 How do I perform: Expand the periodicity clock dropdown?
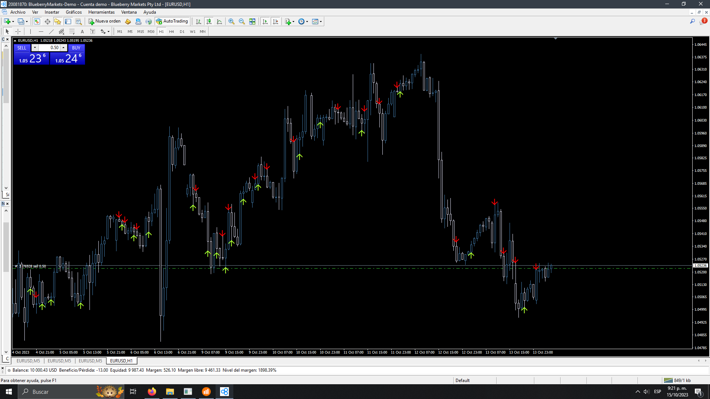click(x=307, y=21)
